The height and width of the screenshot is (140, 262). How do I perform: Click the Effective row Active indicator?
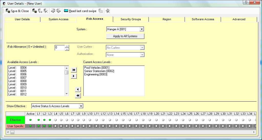pos(30,120)
